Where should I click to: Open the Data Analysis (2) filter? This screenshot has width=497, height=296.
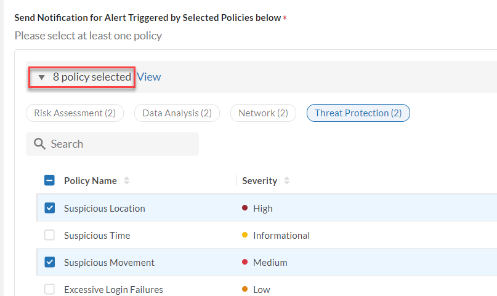pos(177,113)
